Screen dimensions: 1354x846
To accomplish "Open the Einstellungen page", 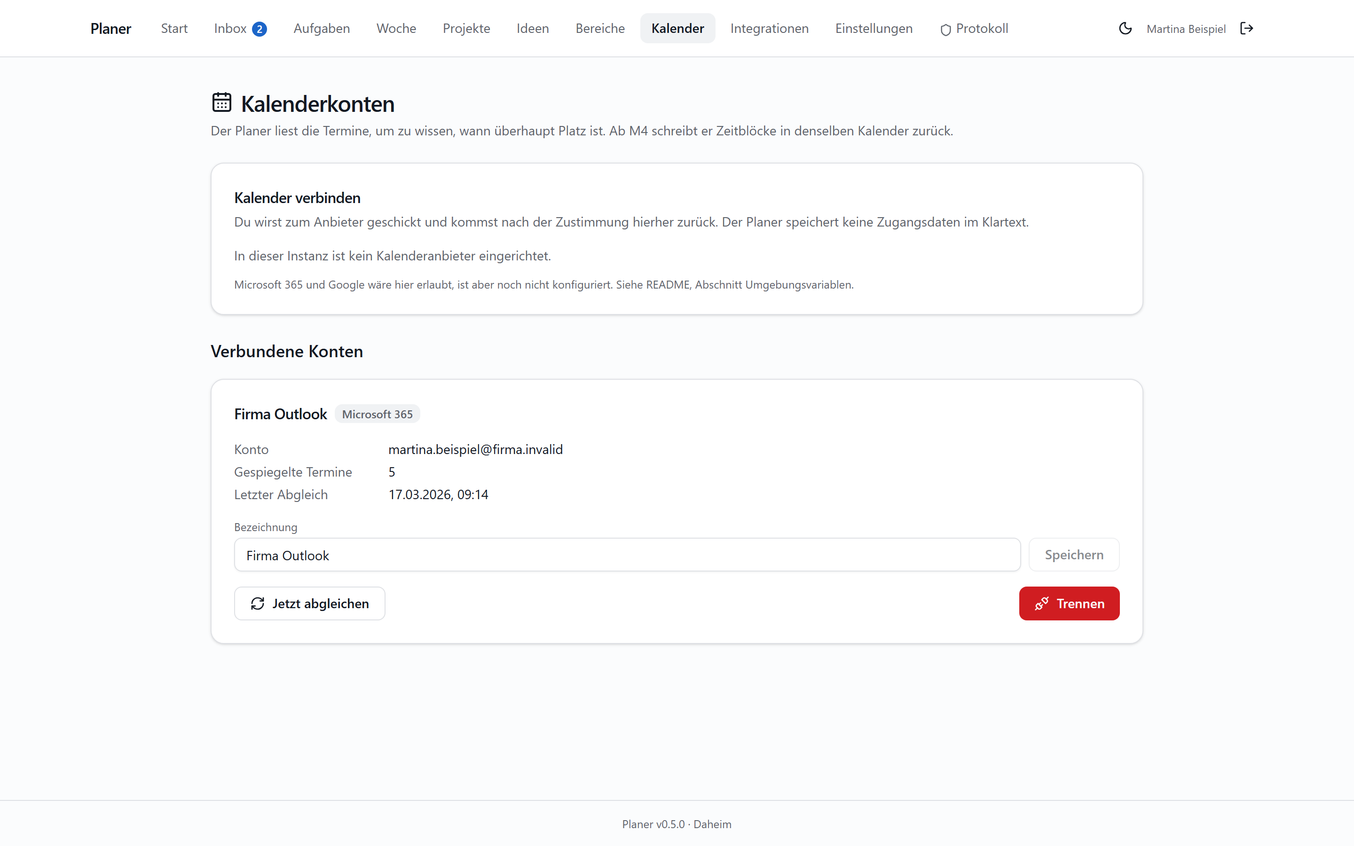I will coord(874,29).
